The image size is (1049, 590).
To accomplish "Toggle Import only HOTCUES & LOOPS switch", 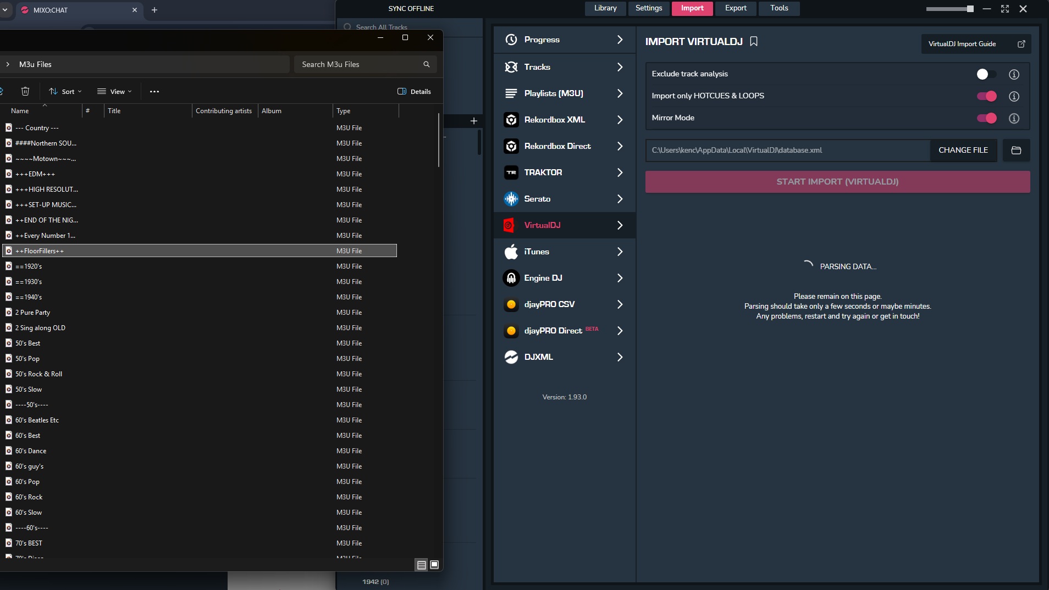I will (986, 96).
